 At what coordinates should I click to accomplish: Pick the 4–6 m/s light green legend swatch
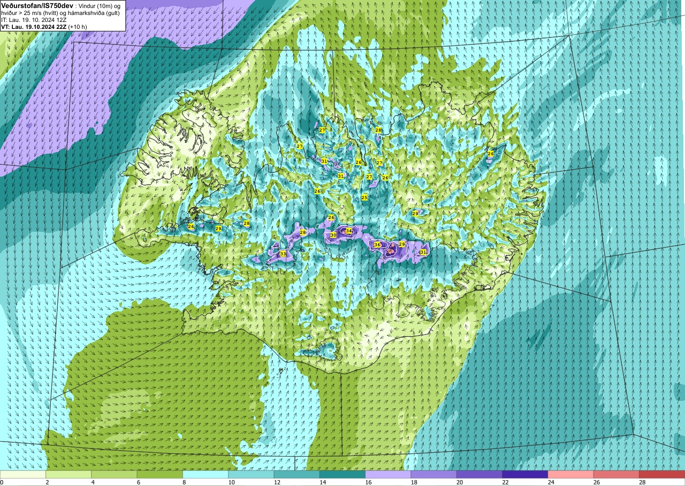coord(114,474)
